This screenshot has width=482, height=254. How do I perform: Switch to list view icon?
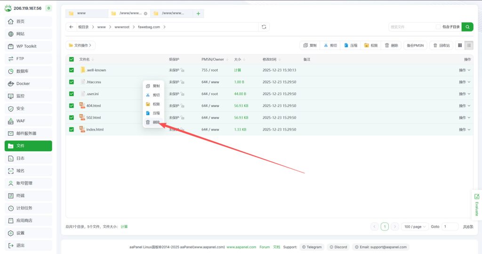click(x=468, y=45)
